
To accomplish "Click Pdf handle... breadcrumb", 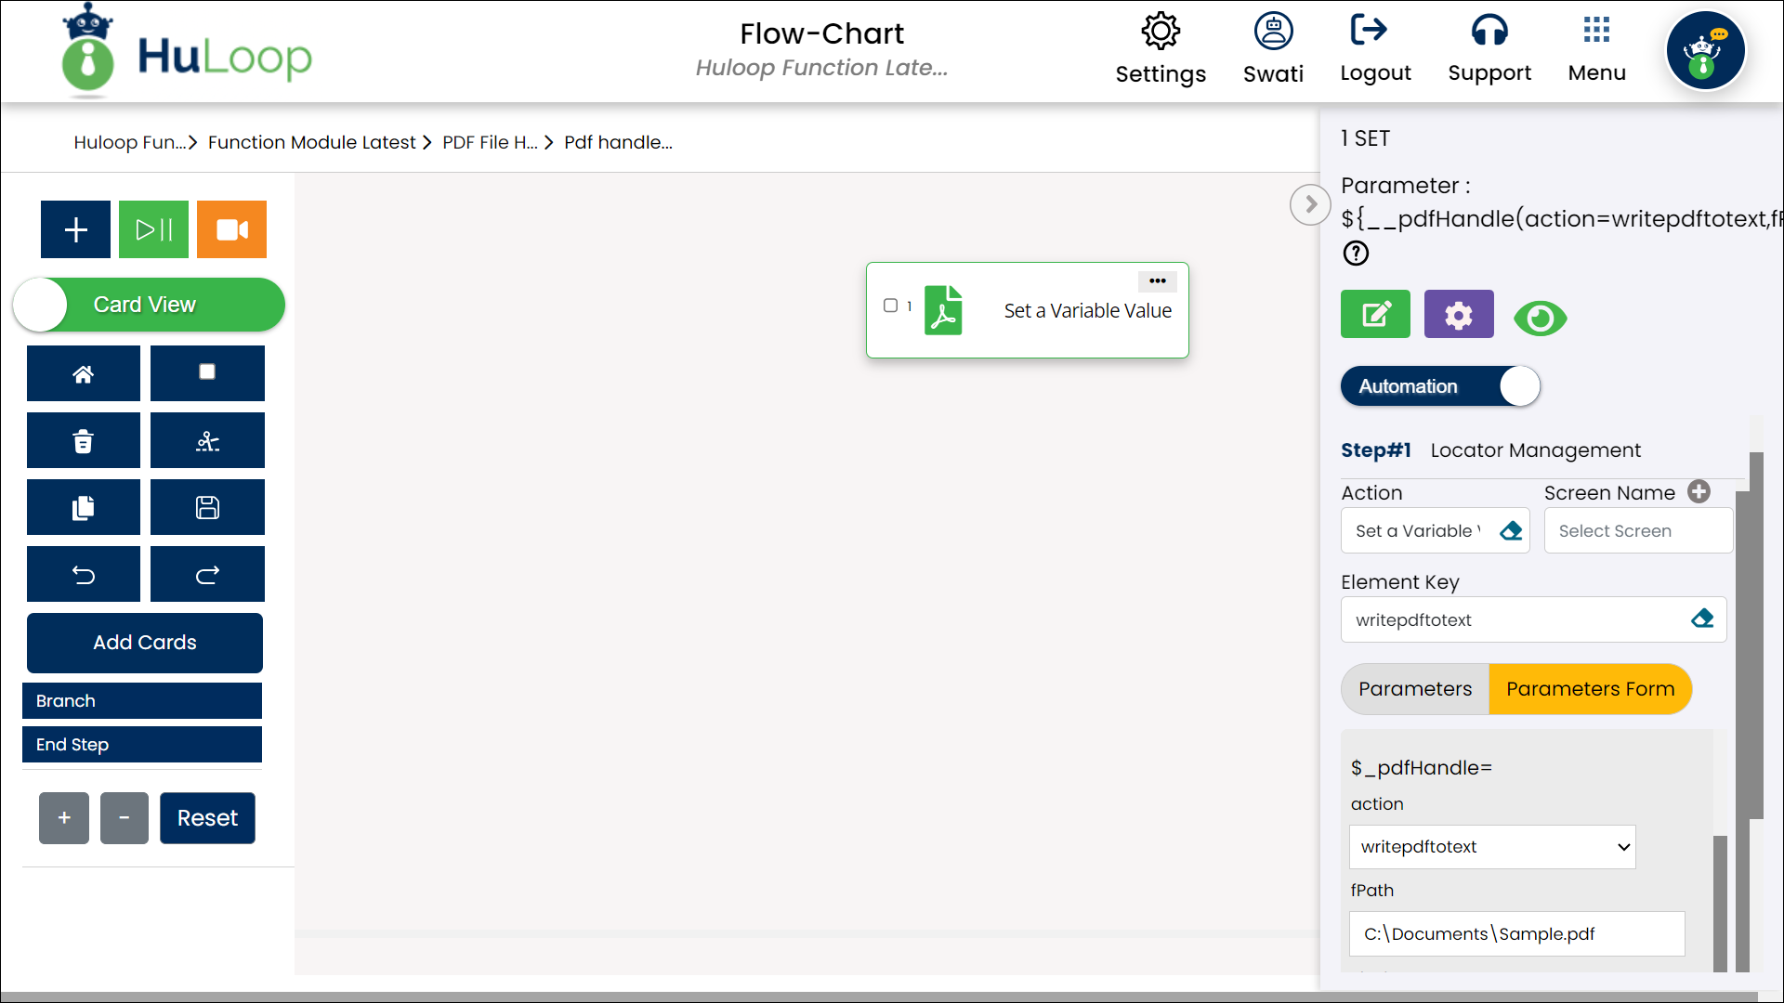I will [x=618, y=142].
